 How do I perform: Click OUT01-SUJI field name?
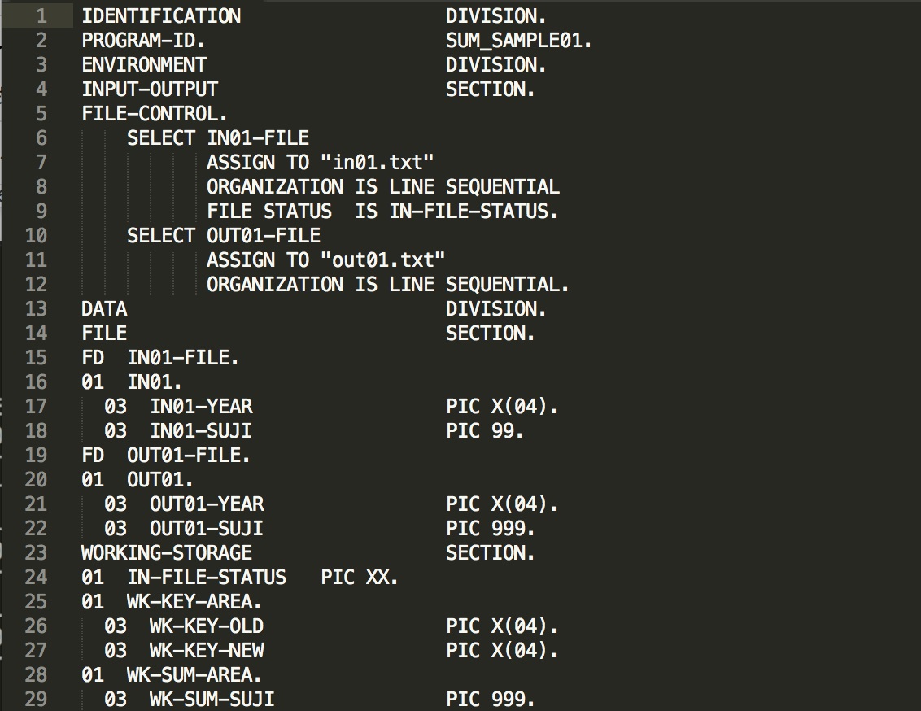pos(206,529)
